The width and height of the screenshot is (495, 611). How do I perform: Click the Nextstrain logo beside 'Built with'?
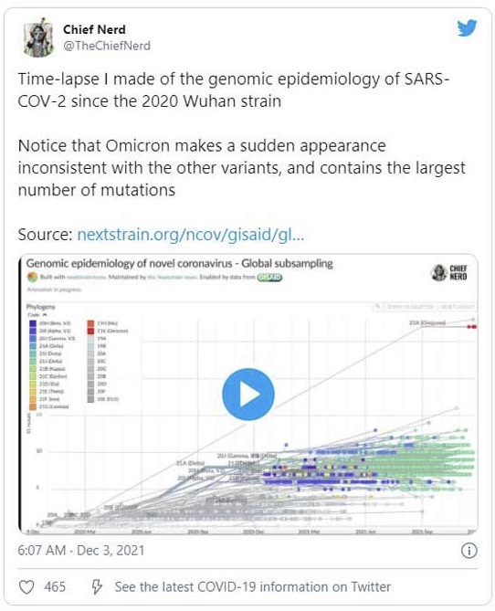point(32,277)
